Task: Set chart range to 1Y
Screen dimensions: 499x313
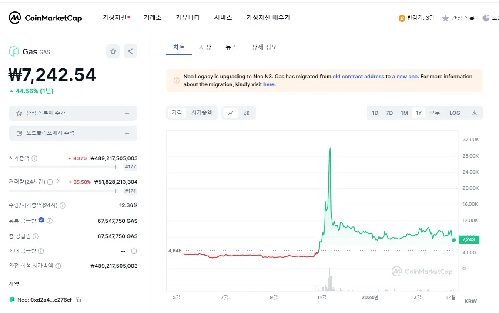Action: 419,113
